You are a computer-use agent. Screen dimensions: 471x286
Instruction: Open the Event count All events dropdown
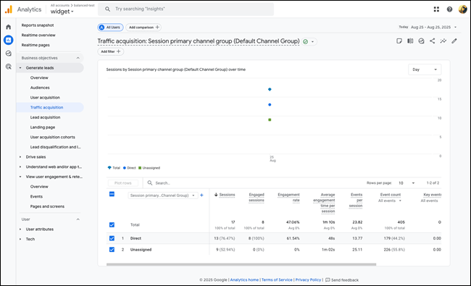click(x=390, y=201)
